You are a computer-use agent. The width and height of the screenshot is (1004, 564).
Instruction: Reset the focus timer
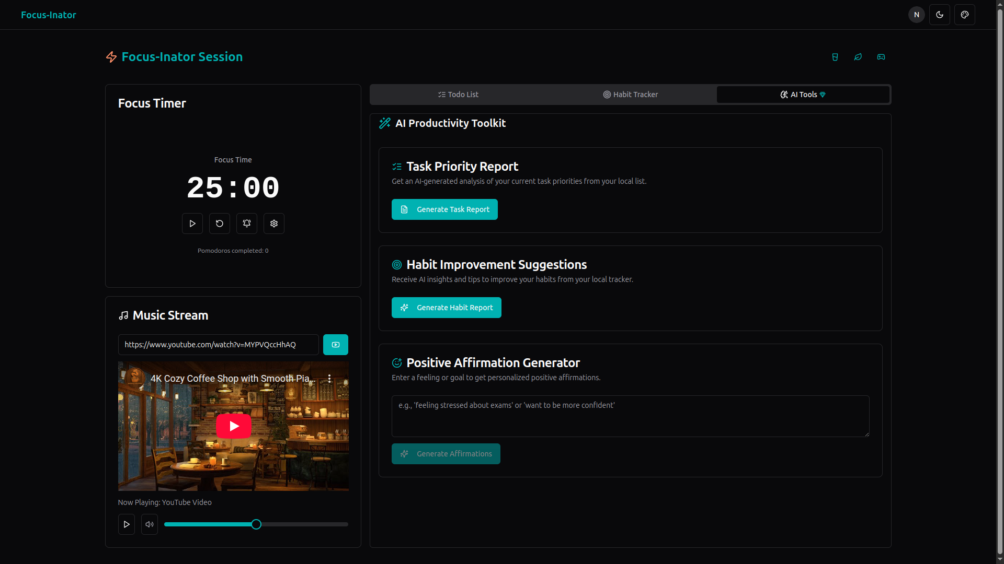click(x=220, y=224)
